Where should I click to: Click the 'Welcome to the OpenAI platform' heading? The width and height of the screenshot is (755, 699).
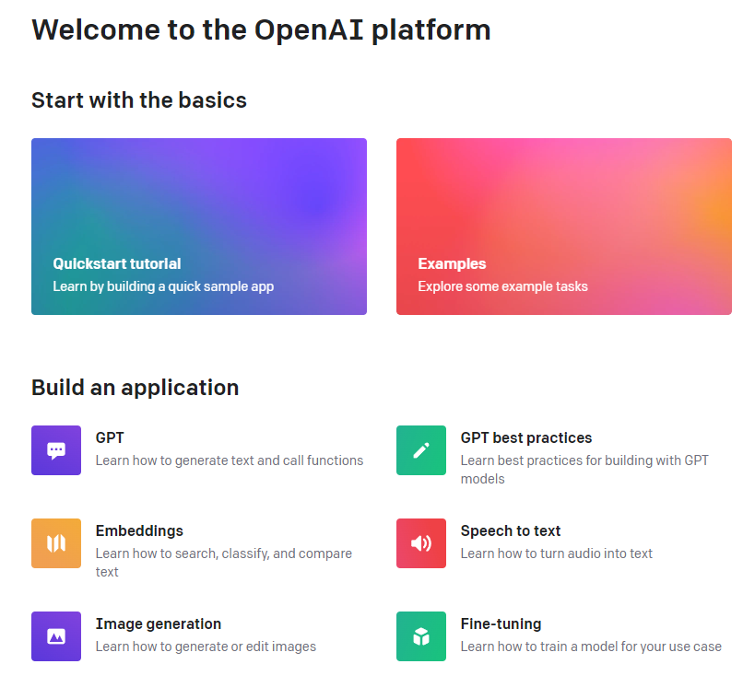[x=261, y=29]
